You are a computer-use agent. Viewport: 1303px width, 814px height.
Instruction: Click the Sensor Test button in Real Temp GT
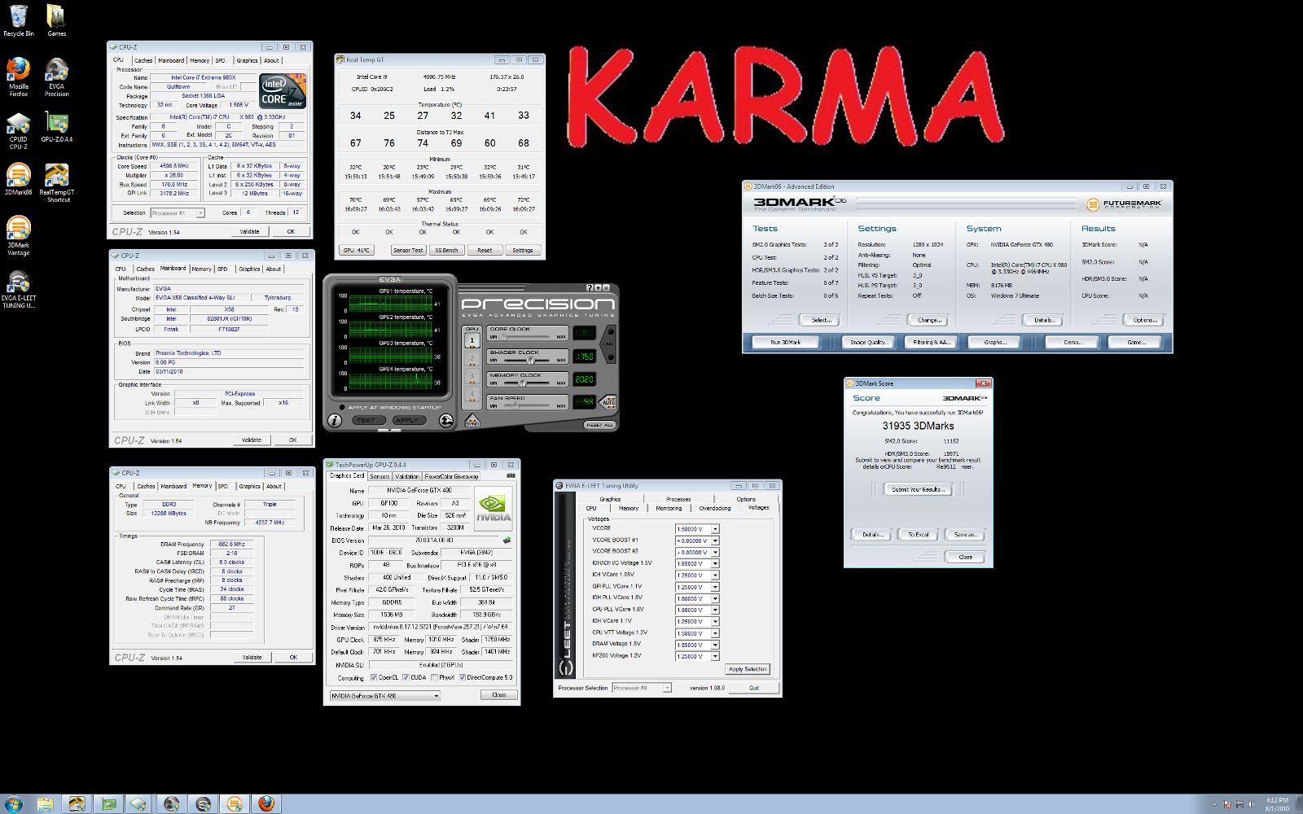(408, 250)
